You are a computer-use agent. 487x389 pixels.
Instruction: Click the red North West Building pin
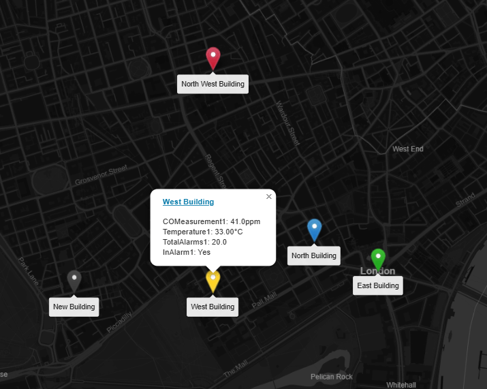213,57
